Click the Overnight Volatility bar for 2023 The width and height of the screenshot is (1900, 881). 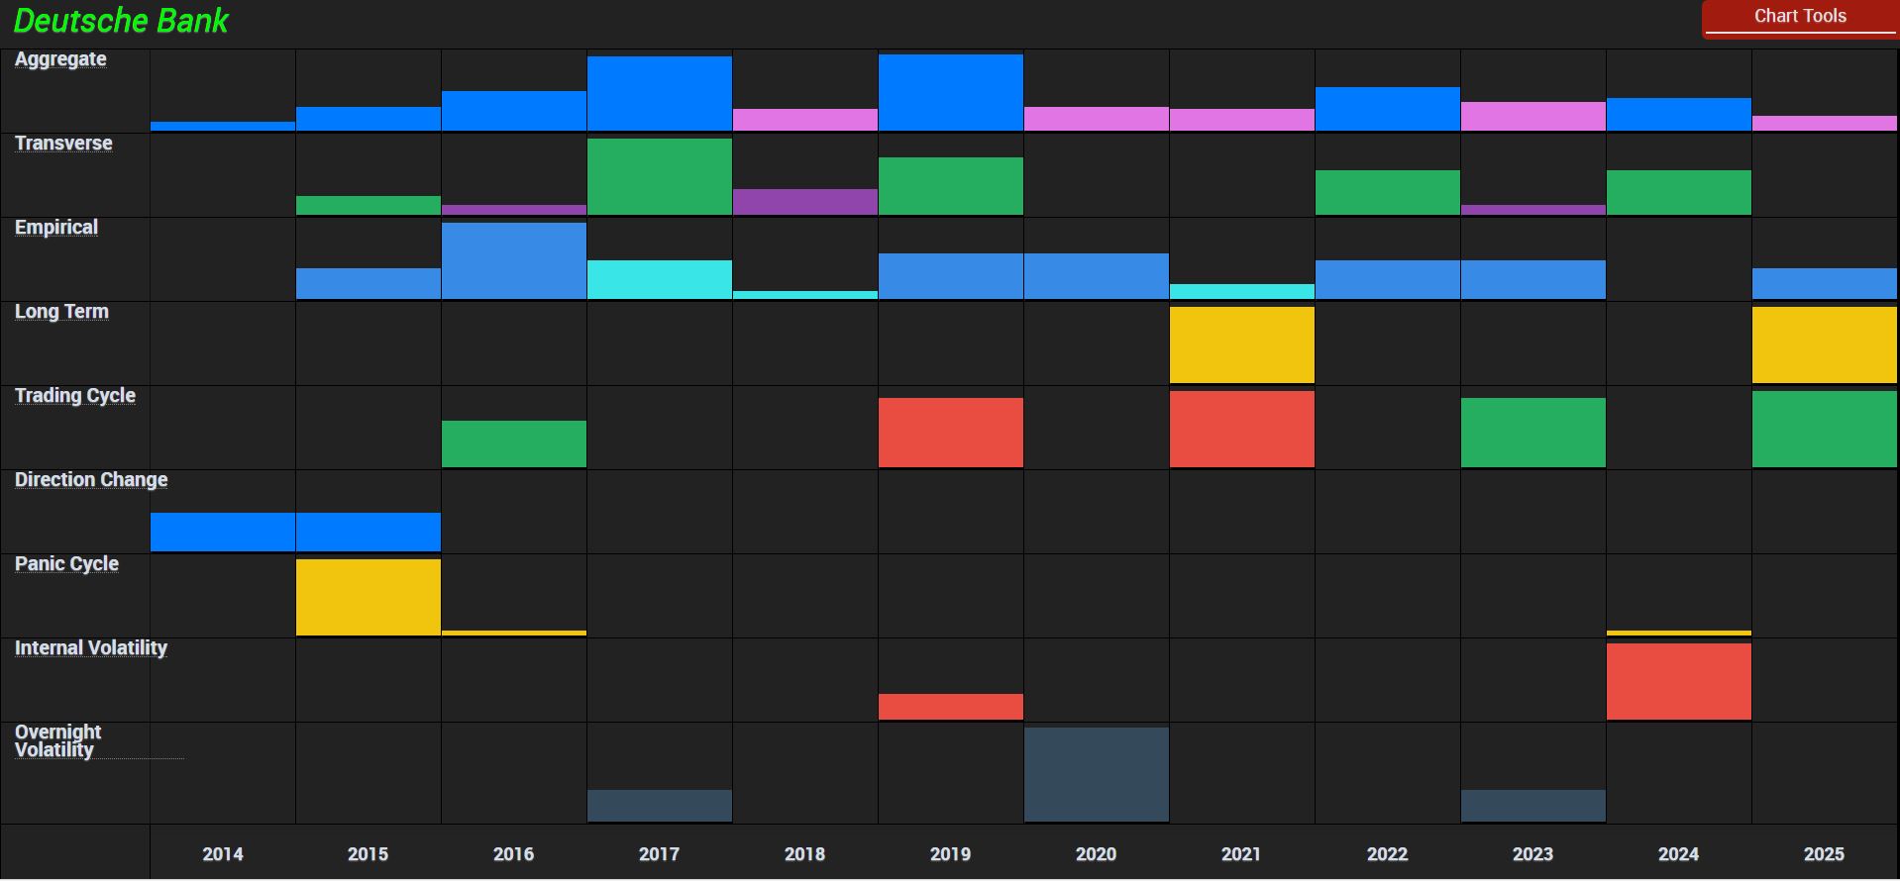pyautogui.click(x=1533, y=806)
